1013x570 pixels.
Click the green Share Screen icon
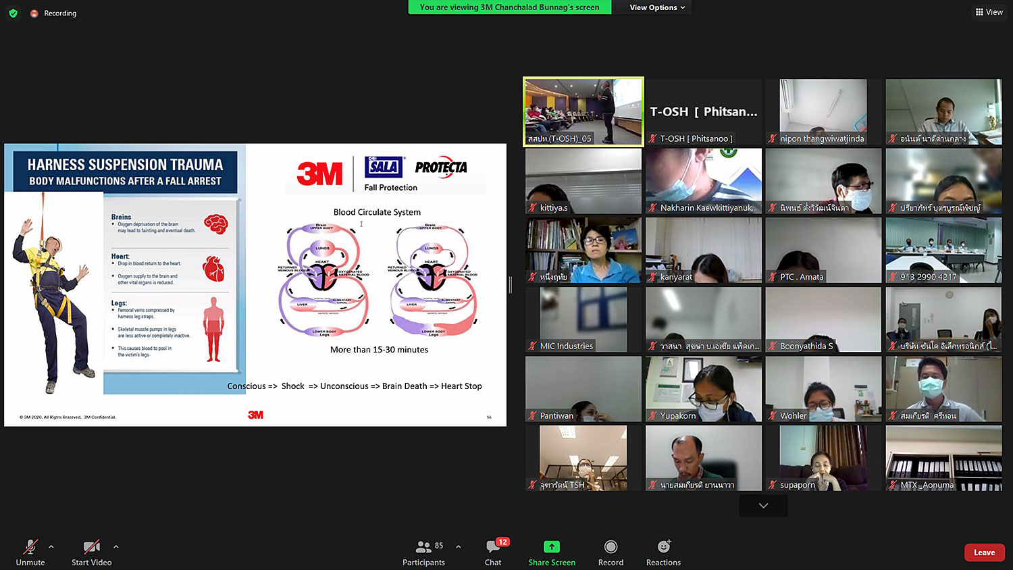click(x=552, y=546)
